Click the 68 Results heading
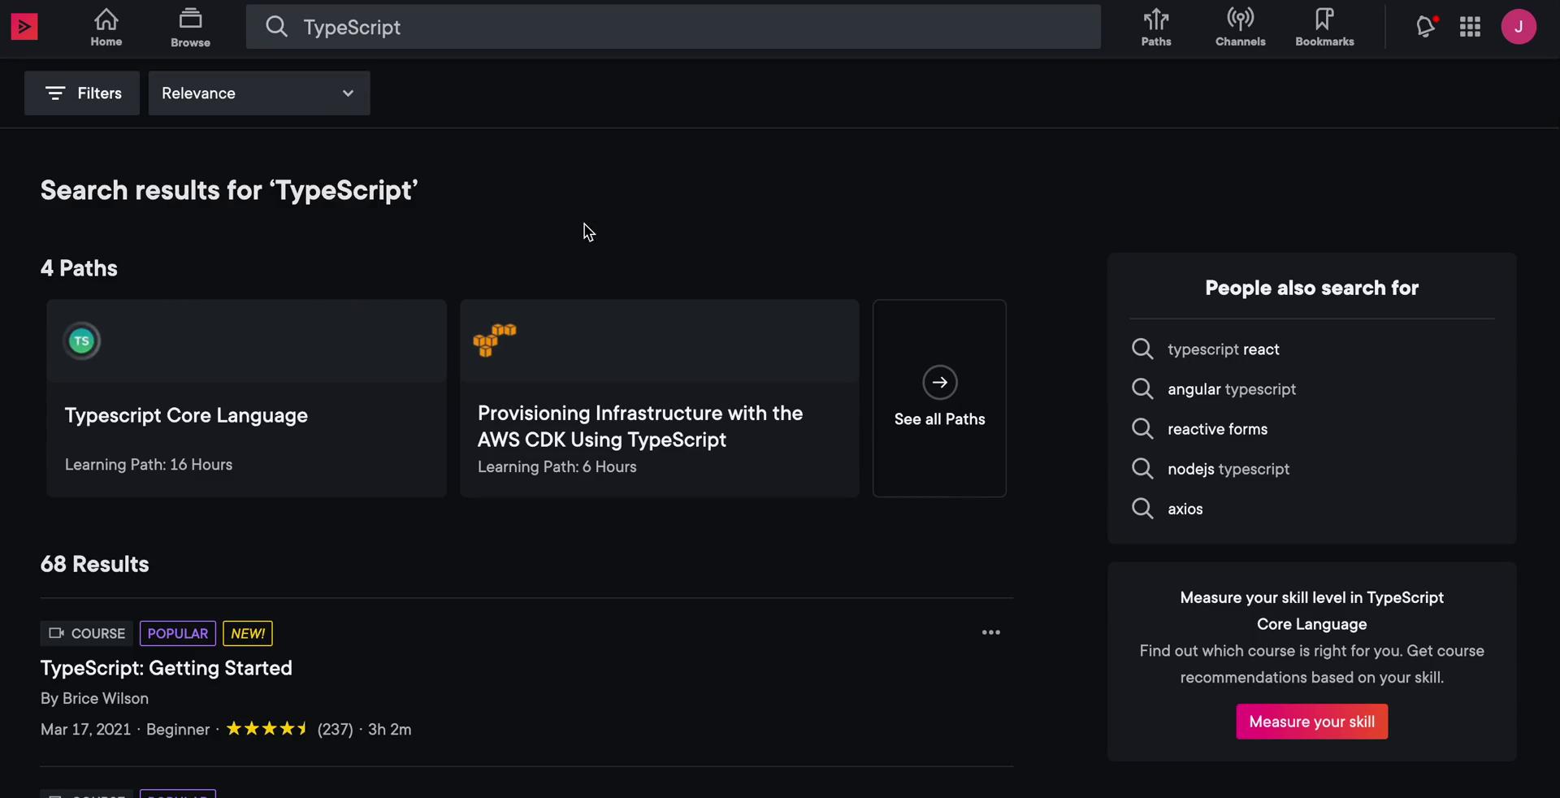 [x=95, y=564]
